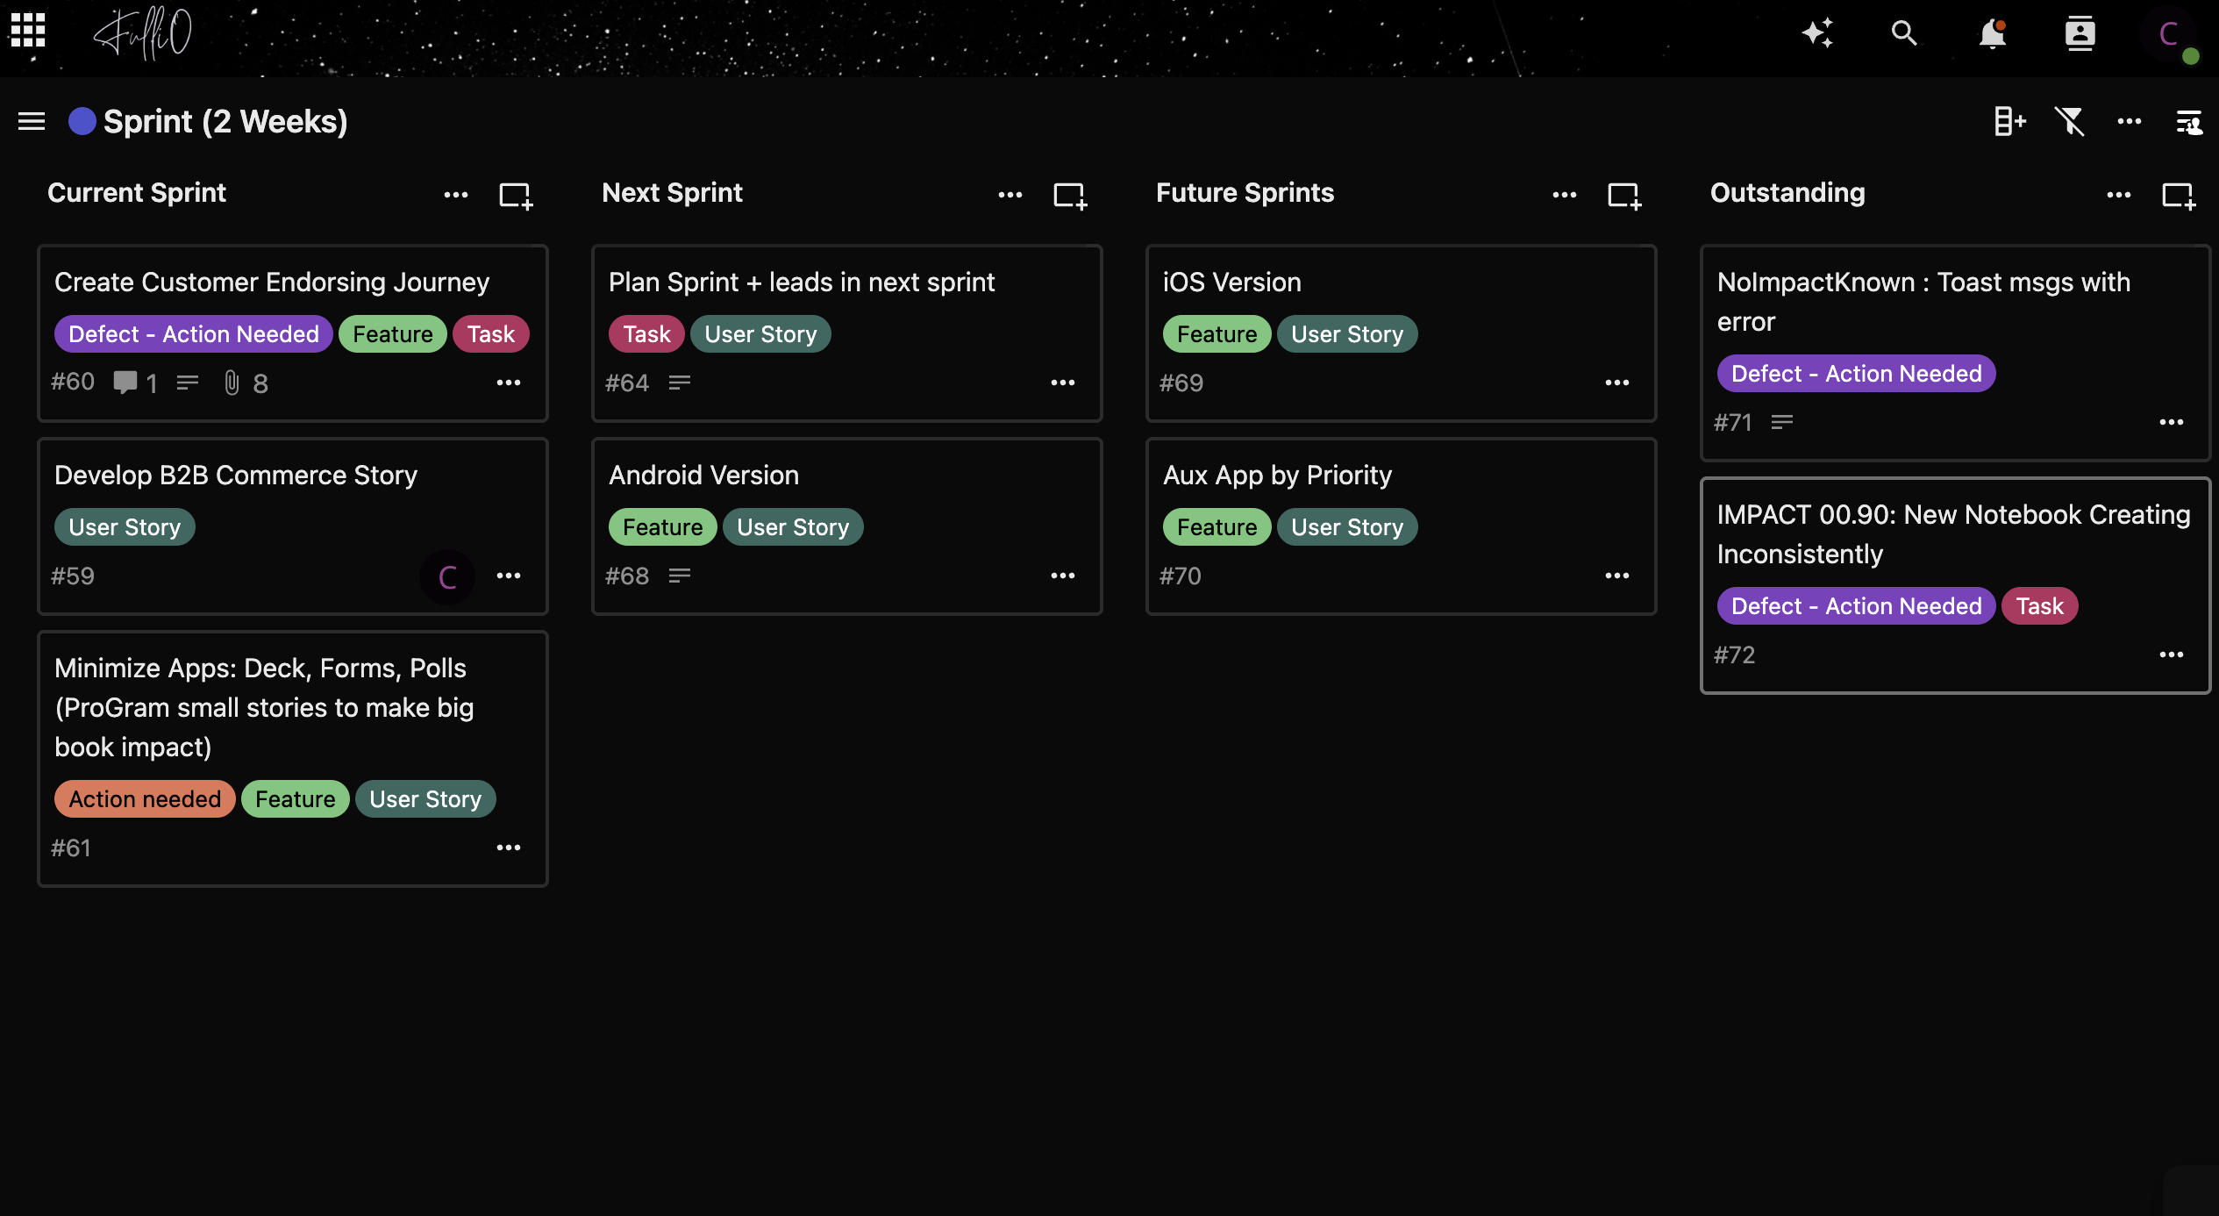The width and height of the screenshot is (2219, 1216).
Task: Expand overflow menu on Android Version card
Action: [x=1064, y=575]
